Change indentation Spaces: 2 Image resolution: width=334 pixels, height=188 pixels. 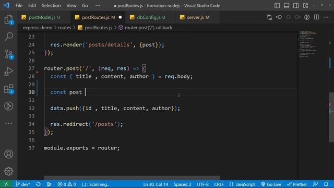click(x=182, y=184)
